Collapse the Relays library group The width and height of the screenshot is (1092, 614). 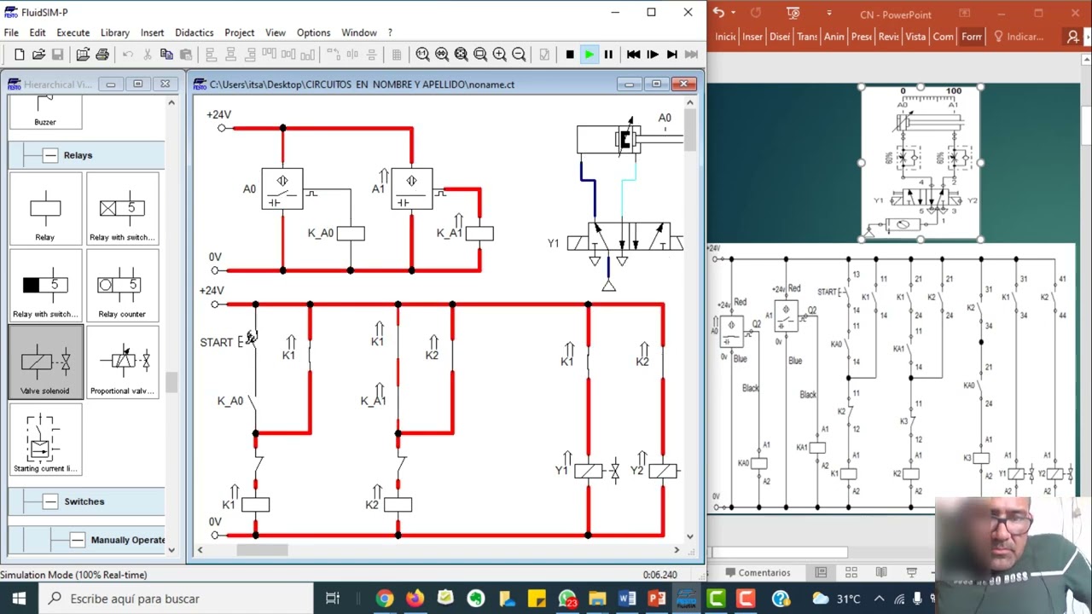[50, 155]
